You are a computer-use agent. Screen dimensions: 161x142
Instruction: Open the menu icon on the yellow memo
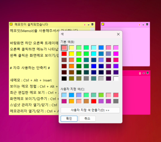[11, 24]
